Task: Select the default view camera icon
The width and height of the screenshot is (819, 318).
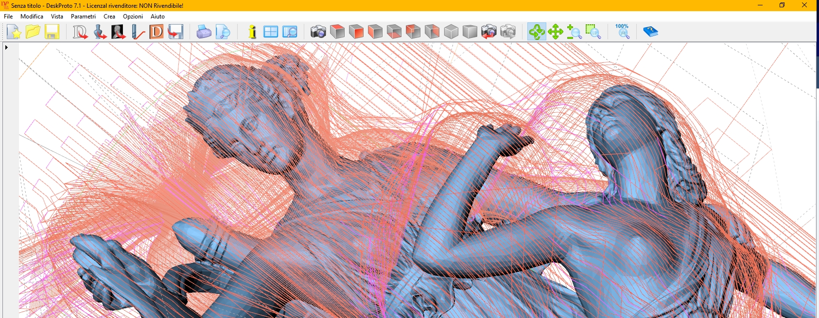Action: pyautogui.click(x=318, y=32)
